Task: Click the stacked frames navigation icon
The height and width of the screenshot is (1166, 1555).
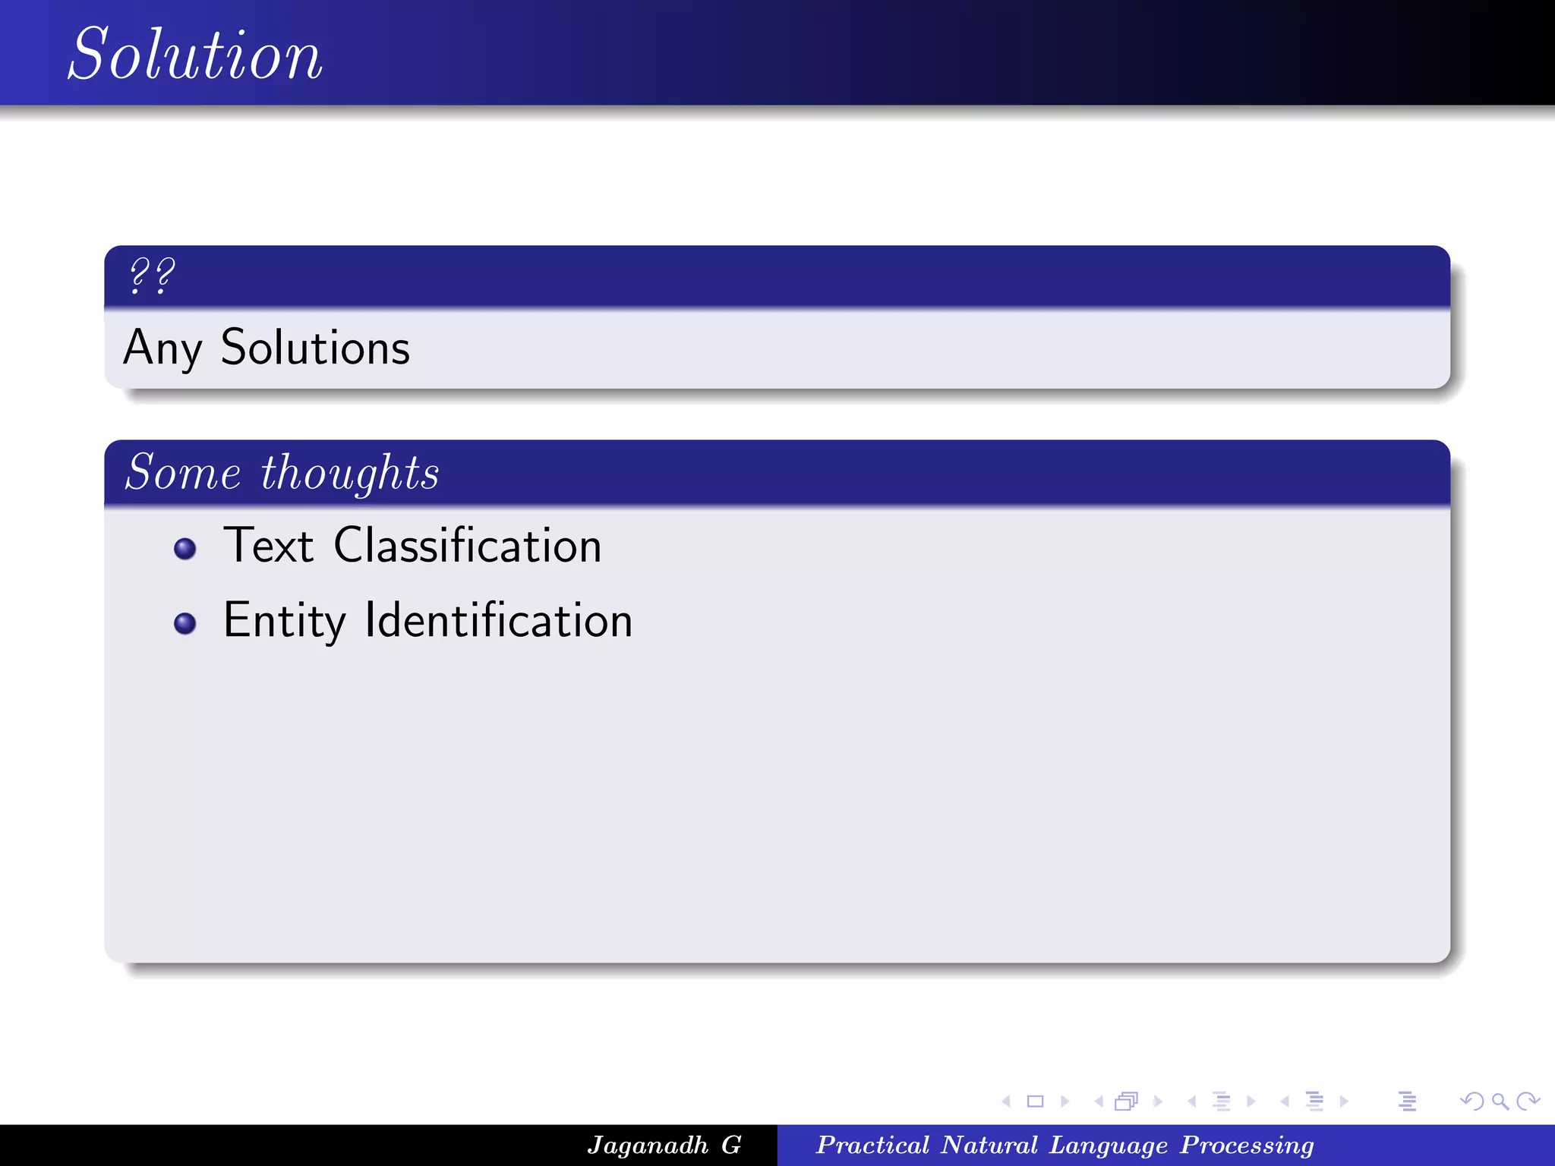Action: pyautogui.click(x=1127, y=1101)
